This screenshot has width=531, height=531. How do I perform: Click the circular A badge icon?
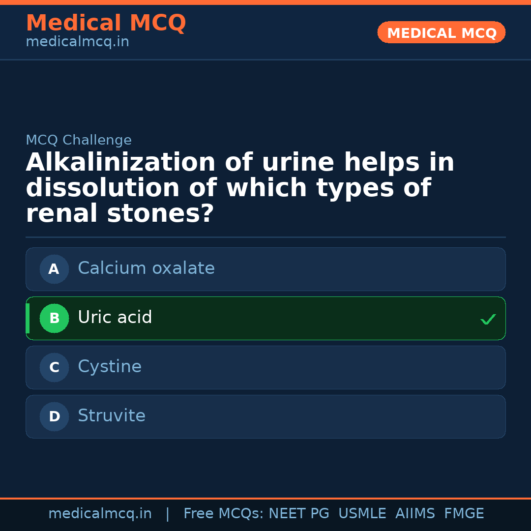[x=54, y=269]
